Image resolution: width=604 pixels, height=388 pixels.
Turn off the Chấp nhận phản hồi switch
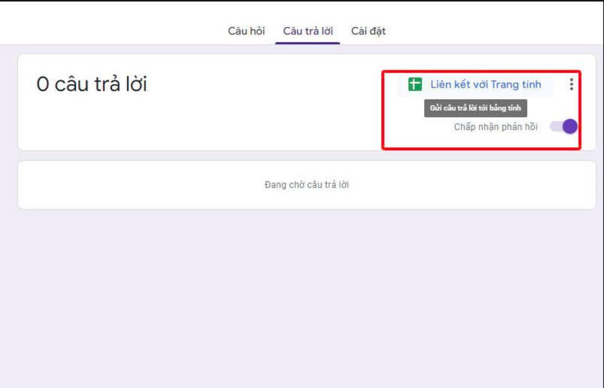tap(563, 126)
